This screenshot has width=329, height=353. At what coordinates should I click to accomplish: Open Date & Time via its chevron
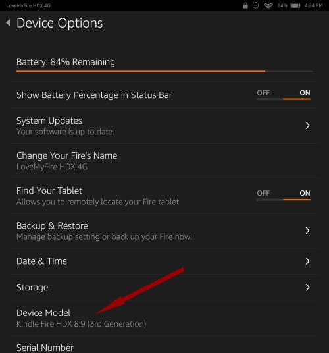point(307,261)
